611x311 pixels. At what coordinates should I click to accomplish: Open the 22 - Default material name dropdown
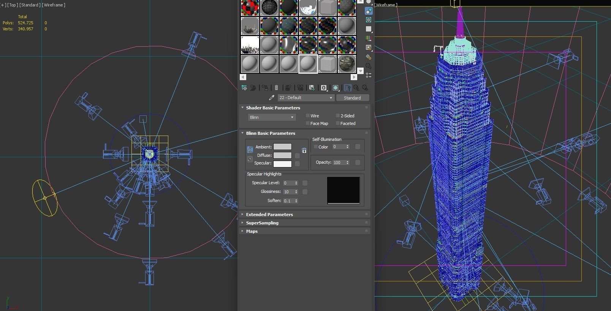305,98
